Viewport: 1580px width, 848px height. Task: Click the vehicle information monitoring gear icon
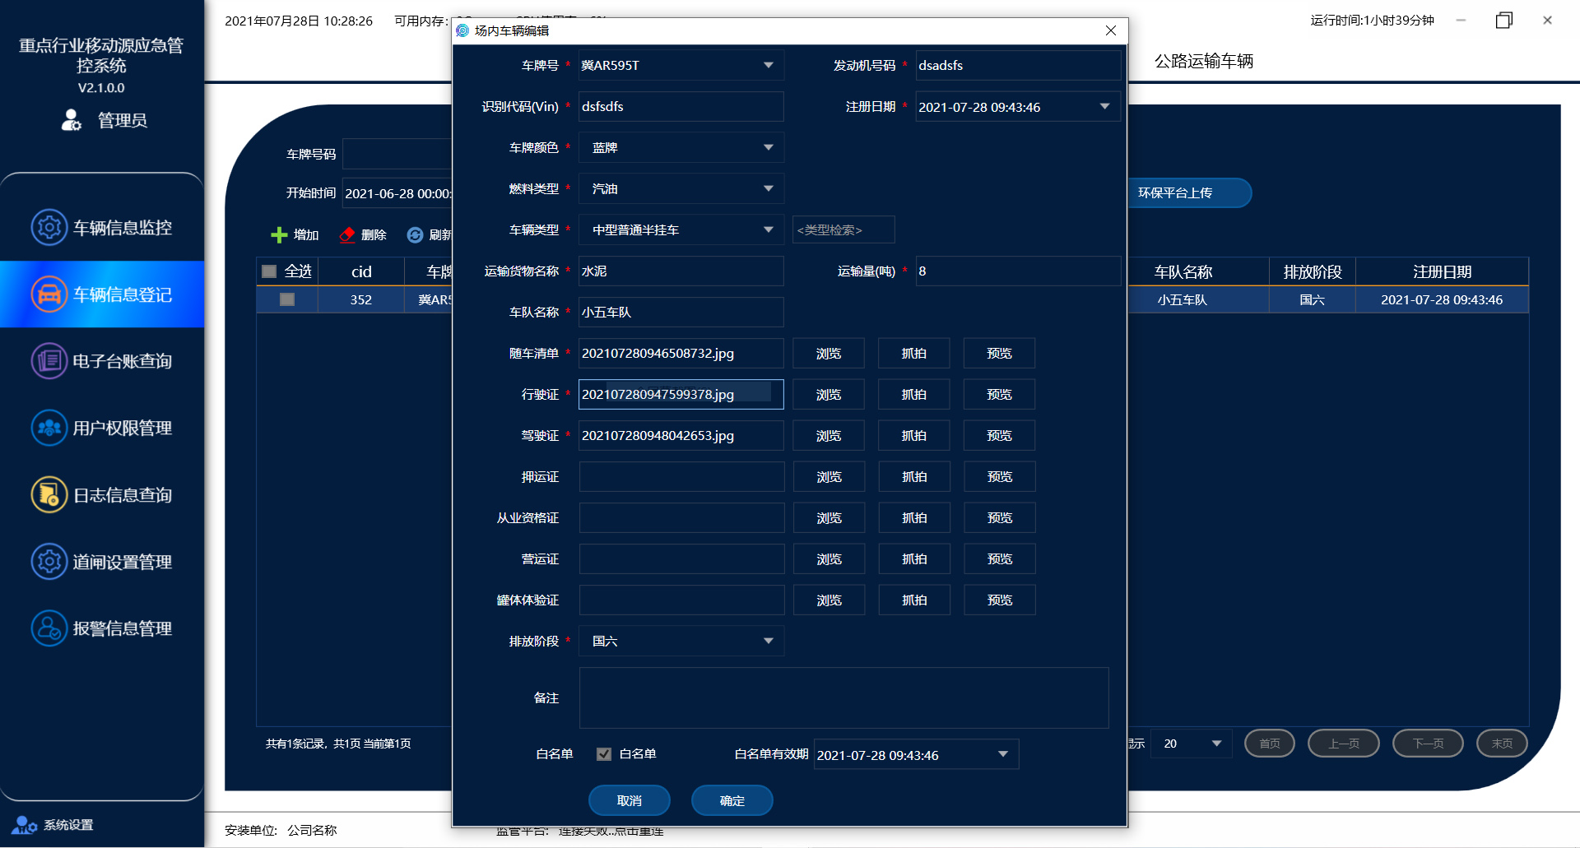coord(49,227)
